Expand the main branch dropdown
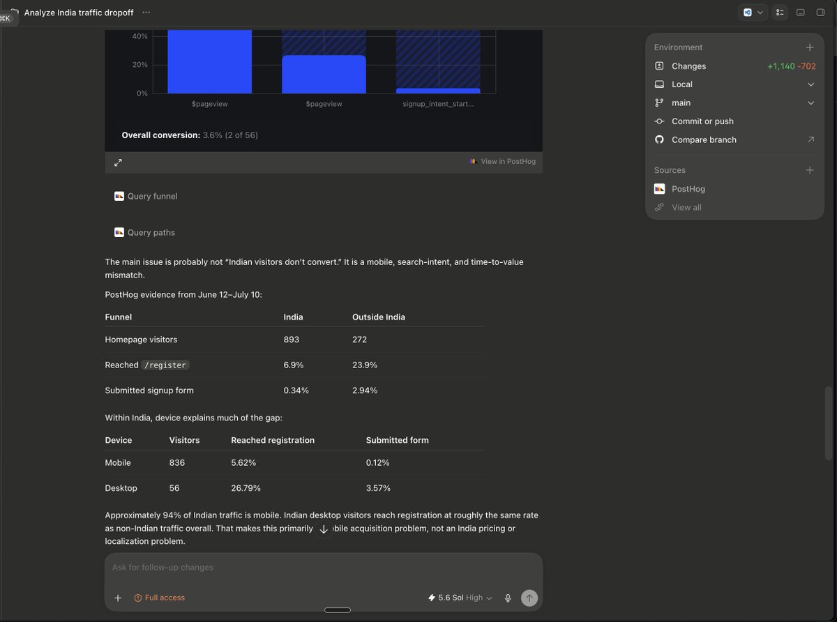837x622 pixels. (x=810, y=103)
